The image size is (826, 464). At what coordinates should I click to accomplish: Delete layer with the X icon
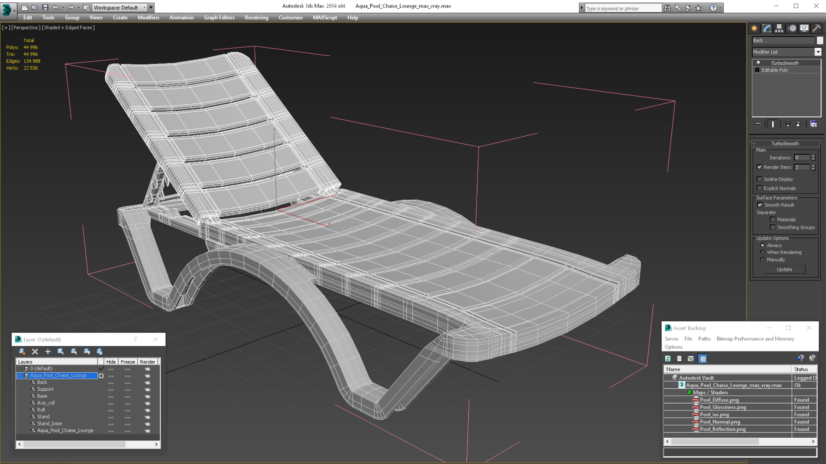35,352
